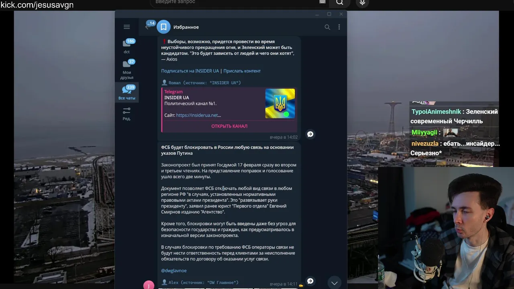The width and height of the screenshot is (514, 289).
Task: Click the J user avatar at bottom
Action: click(x=149, y=285)
